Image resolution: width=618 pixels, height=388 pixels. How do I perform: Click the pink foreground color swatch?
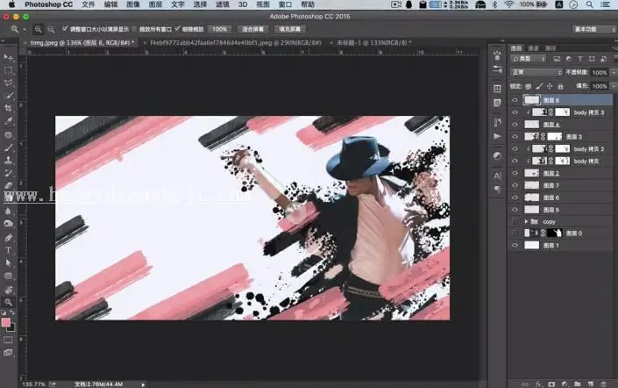click(5, 322)
